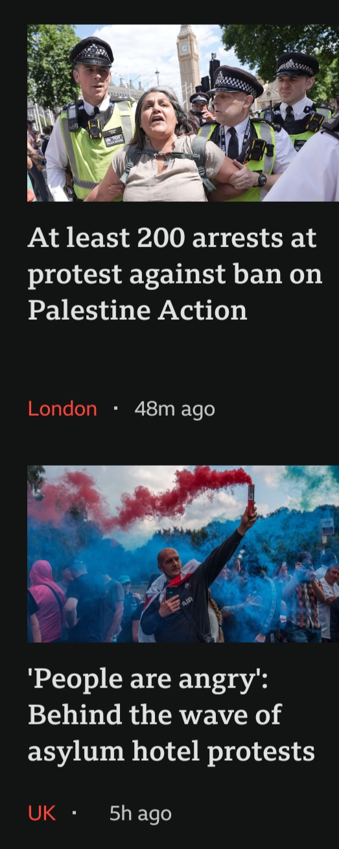Click the "48m ago" timestamp
This screenshot has width=339, height=849.
click(x=174, y=409)
